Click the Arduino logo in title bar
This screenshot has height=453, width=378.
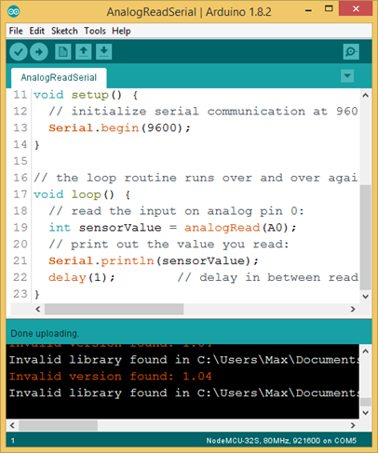13,12
